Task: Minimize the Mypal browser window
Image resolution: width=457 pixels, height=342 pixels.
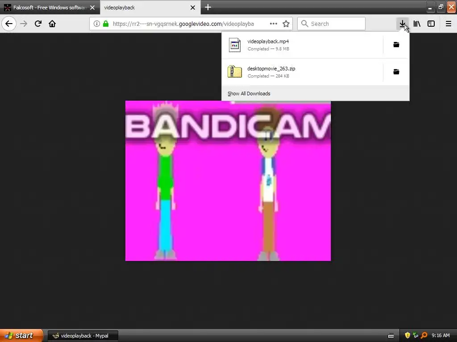Action: pyautogui.click(x=430, y=7)
